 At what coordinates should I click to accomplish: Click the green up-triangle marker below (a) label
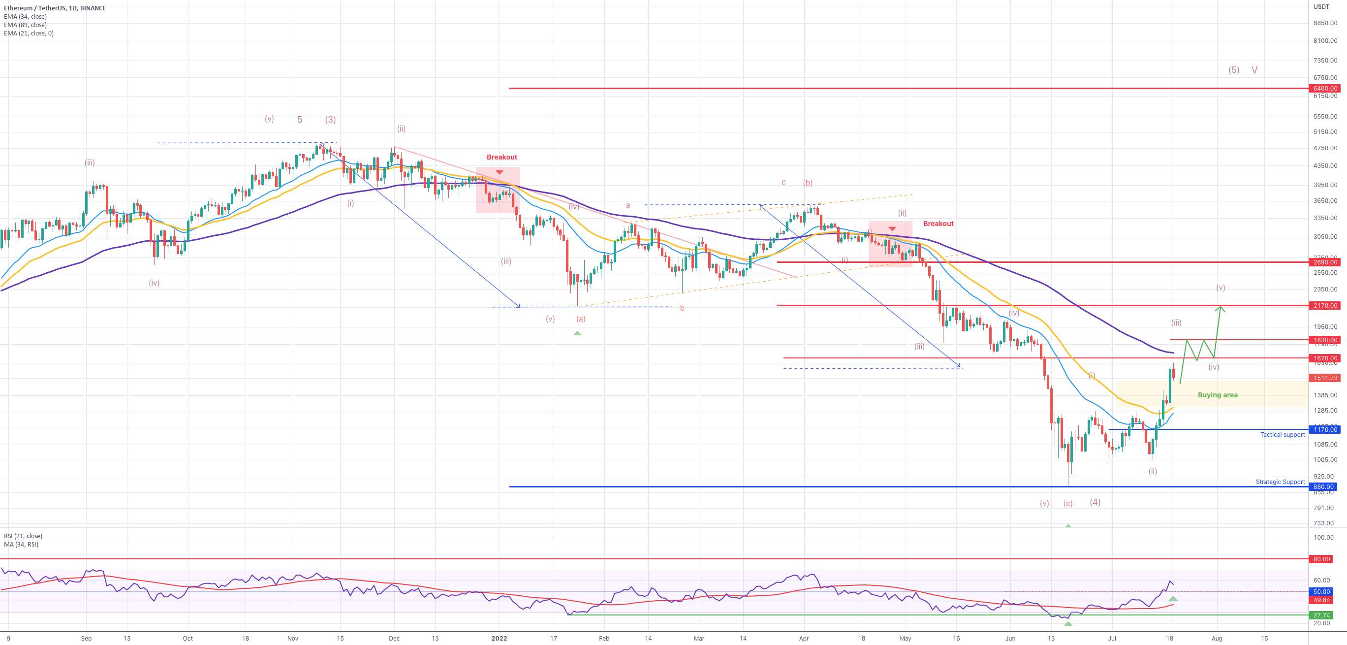point(577,333)
